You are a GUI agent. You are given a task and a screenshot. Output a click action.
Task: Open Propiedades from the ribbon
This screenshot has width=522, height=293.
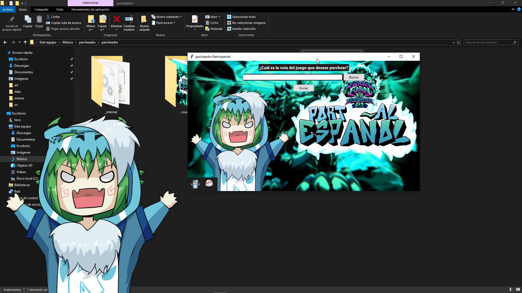[195, 20]
